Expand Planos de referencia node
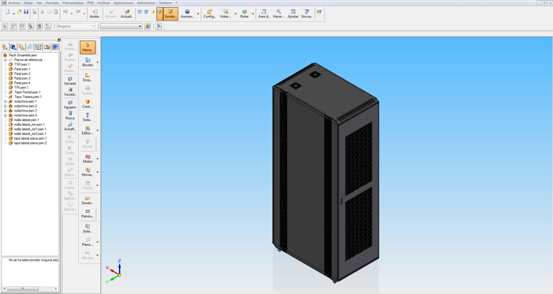 (6, 60)
